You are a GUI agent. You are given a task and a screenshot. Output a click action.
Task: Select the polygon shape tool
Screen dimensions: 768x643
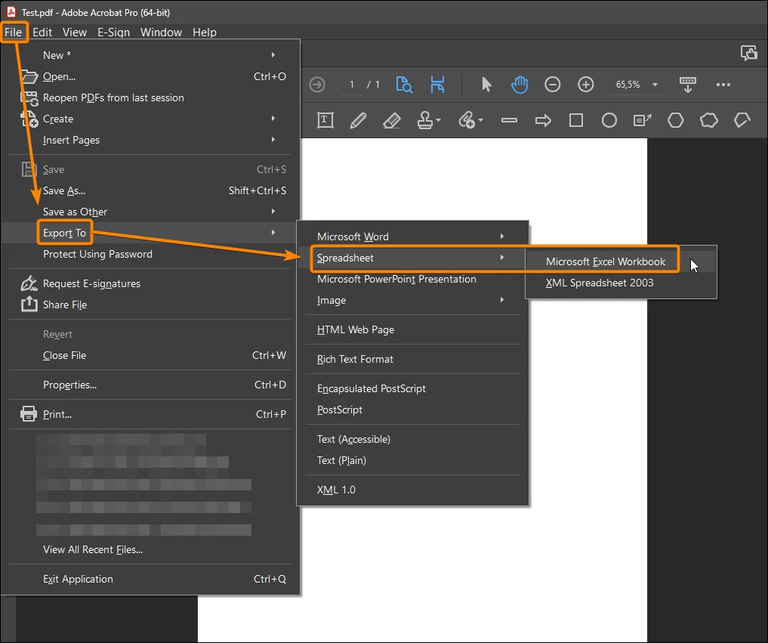click(675, 120)
